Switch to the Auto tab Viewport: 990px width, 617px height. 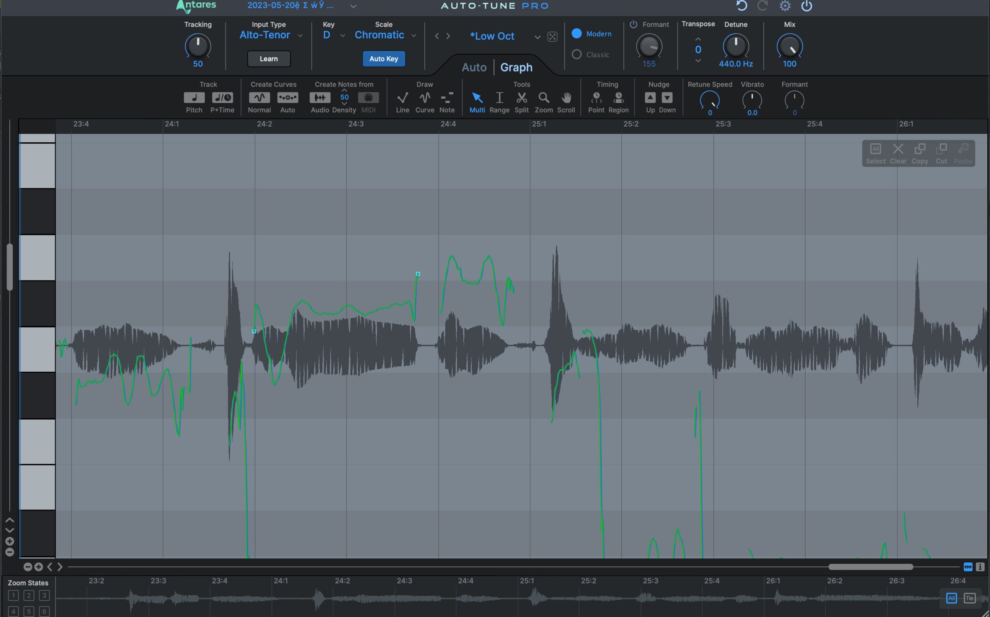474,67
